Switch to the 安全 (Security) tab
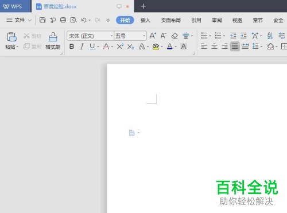Image resolution: width=287 pixels, height=213 pixels. click(278, 20)
